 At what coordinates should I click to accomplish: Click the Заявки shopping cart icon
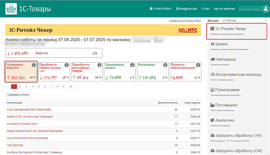tap(212, 44)
